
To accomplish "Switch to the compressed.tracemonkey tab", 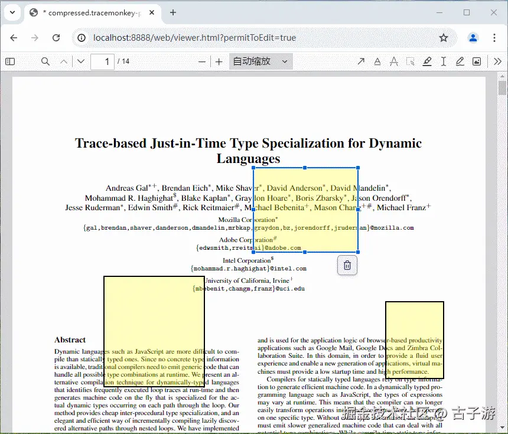I will [92, 13].
